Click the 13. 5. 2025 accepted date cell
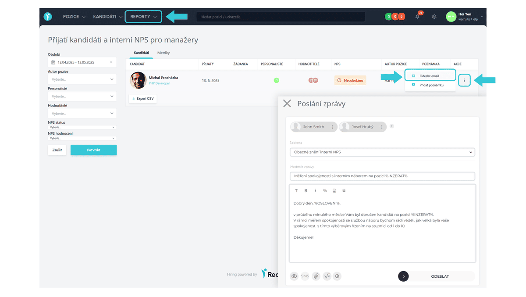Viewport: 526px width, 297px height. pos(211,80)
